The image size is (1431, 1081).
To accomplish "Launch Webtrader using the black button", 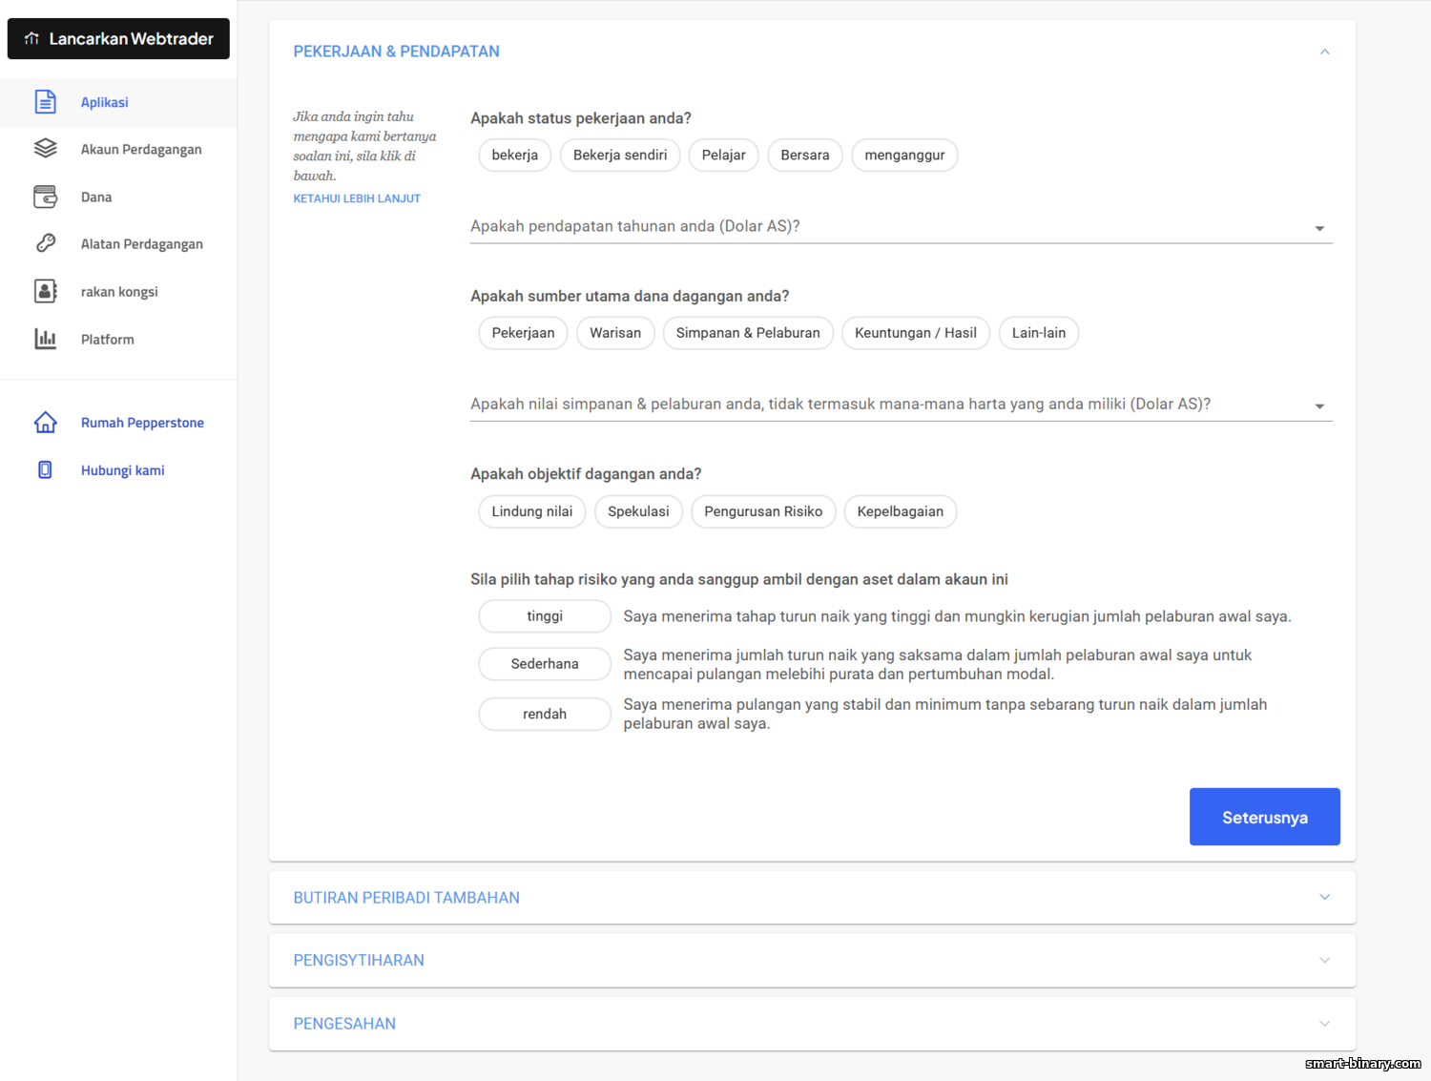I will coord(118,38).
